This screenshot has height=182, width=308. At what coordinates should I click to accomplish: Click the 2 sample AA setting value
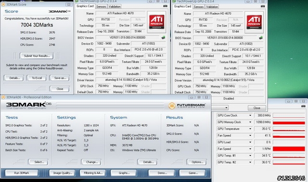(x=91, y=130)
